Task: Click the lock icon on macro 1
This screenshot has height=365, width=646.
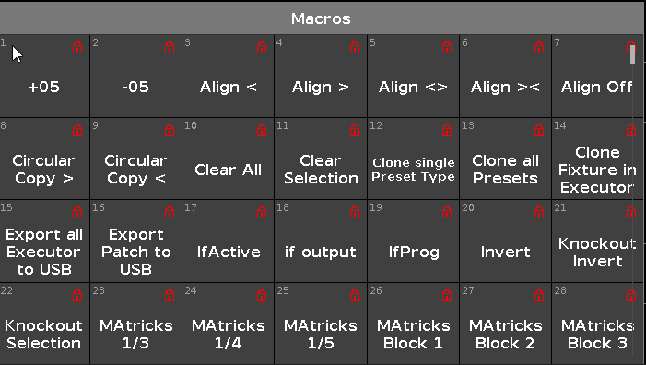Action: (77, 48)
